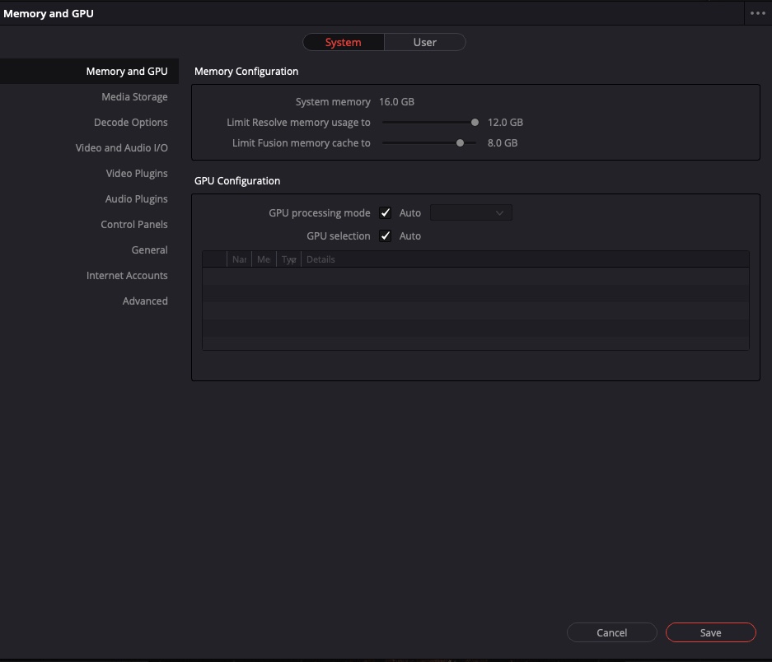This screenshot has height=662, width=772.
Task: Open Media Storage settings
Action: 134,97
